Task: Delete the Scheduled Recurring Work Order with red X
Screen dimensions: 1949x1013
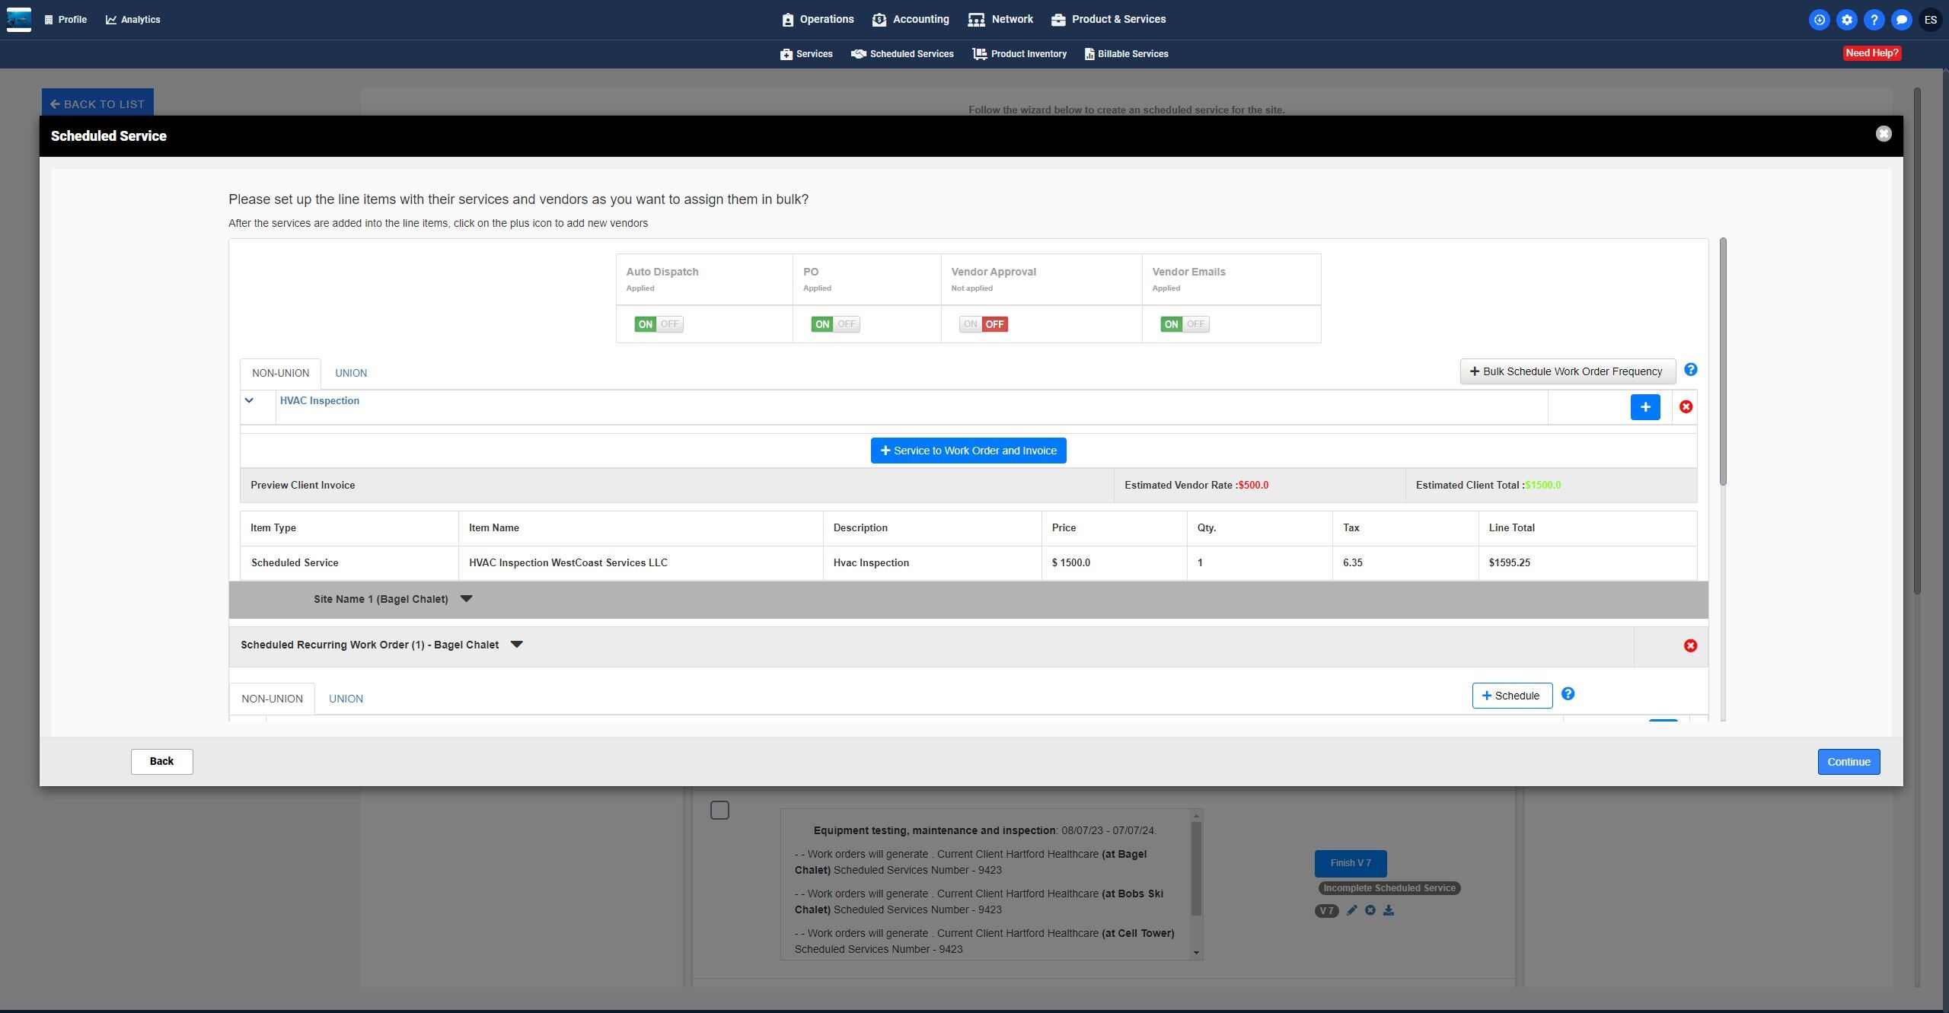Action: [x=1690, y=645]
